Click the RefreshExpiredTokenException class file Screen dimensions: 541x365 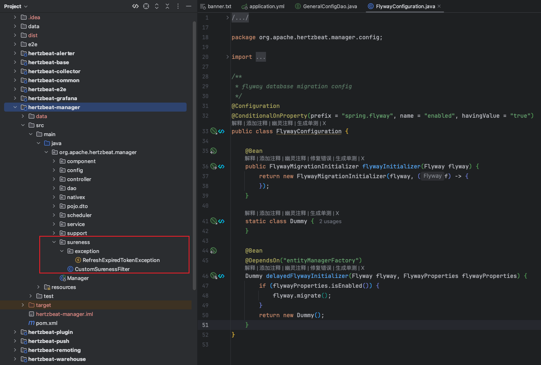pos(121,260)
